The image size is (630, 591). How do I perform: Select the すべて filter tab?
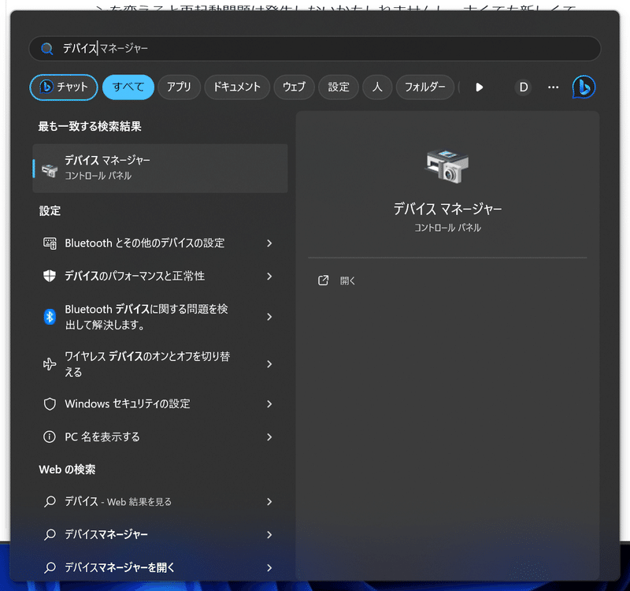click(x=128, y=87)
